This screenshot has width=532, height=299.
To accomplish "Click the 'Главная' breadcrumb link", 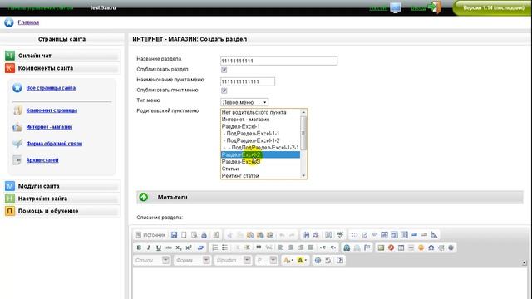I will pos(28,22).
